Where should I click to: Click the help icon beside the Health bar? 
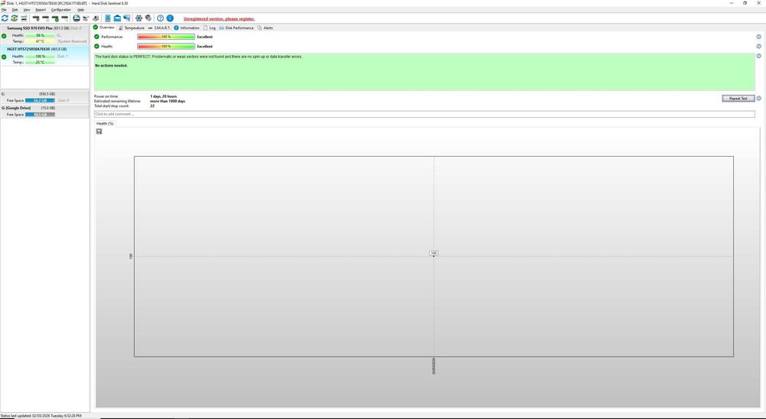(758, 47)
